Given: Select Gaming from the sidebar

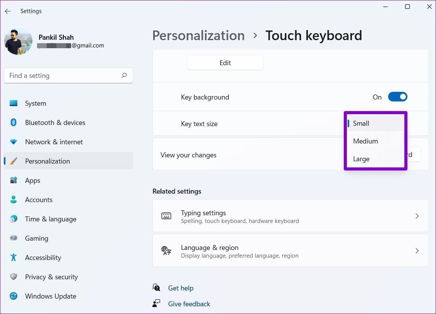Looking at the screenshot, I should point(37,238).
